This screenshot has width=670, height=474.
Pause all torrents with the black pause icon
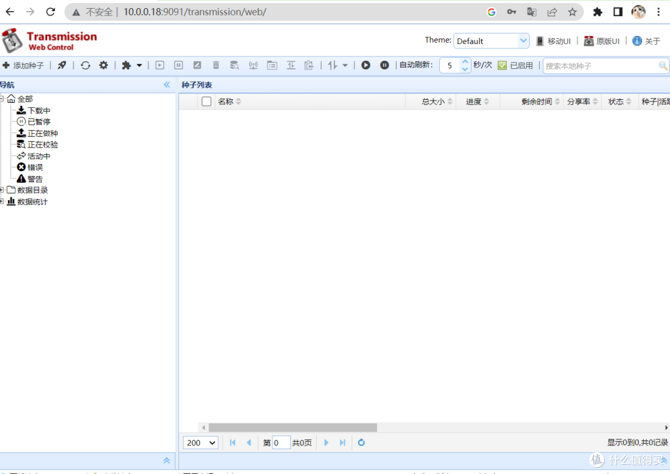point(384,65)
